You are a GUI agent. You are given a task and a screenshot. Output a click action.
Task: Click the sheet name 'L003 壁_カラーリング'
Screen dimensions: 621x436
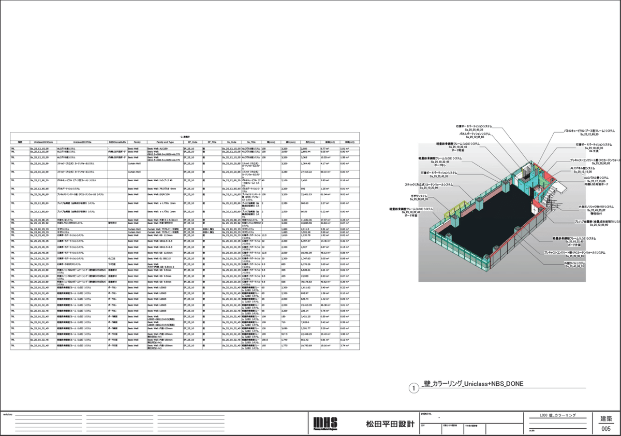tap(557, 415)
